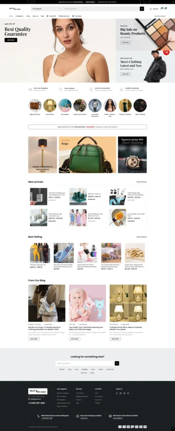175x431 pixels.
Task: Expand the Categories menu in navigation
Action: [x=20, y=16]
